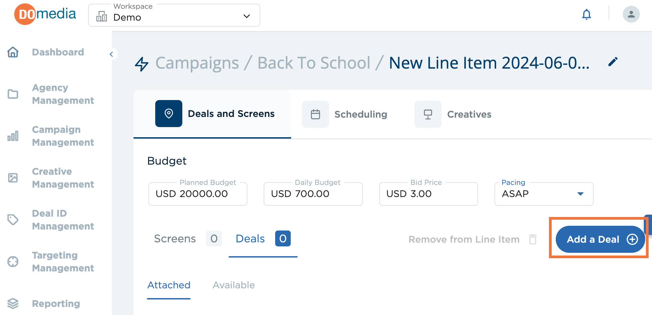
Task: Open the notifications bell
Action: pyautogui.click(x=586, y=14)
